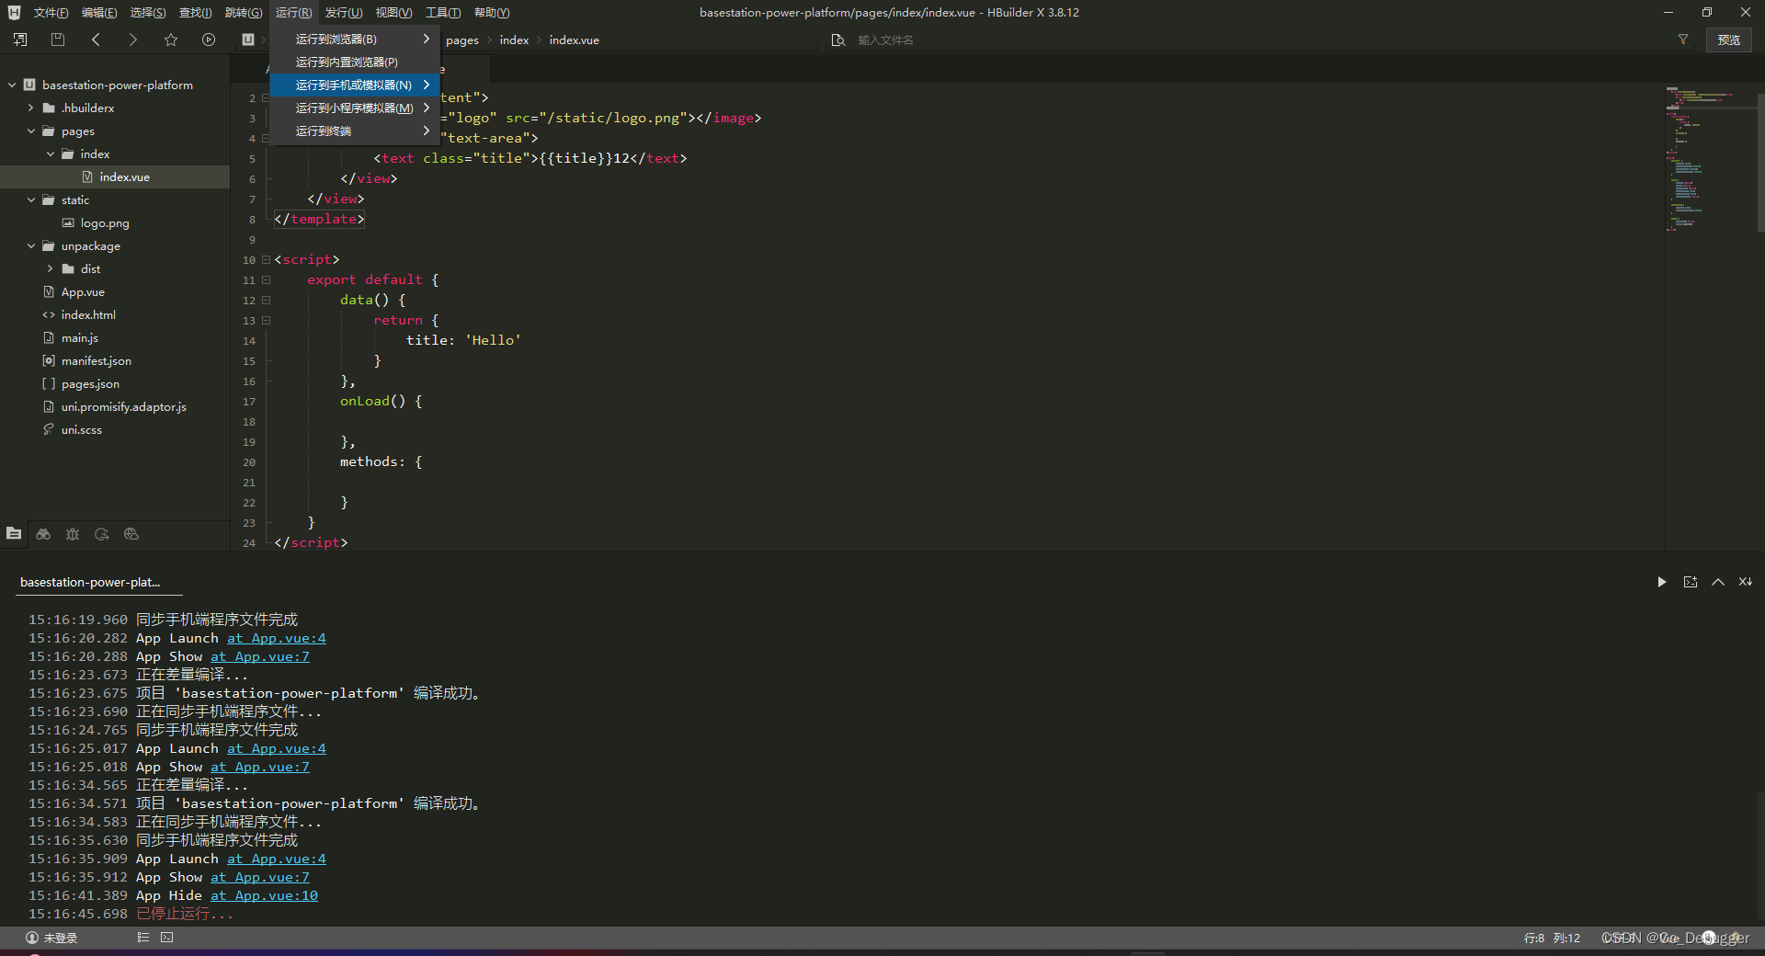Image resolution: width=1765 pixels, height=956 pixels.
Task: Go back with the left arrow icon
Action: tap(96, 40)
